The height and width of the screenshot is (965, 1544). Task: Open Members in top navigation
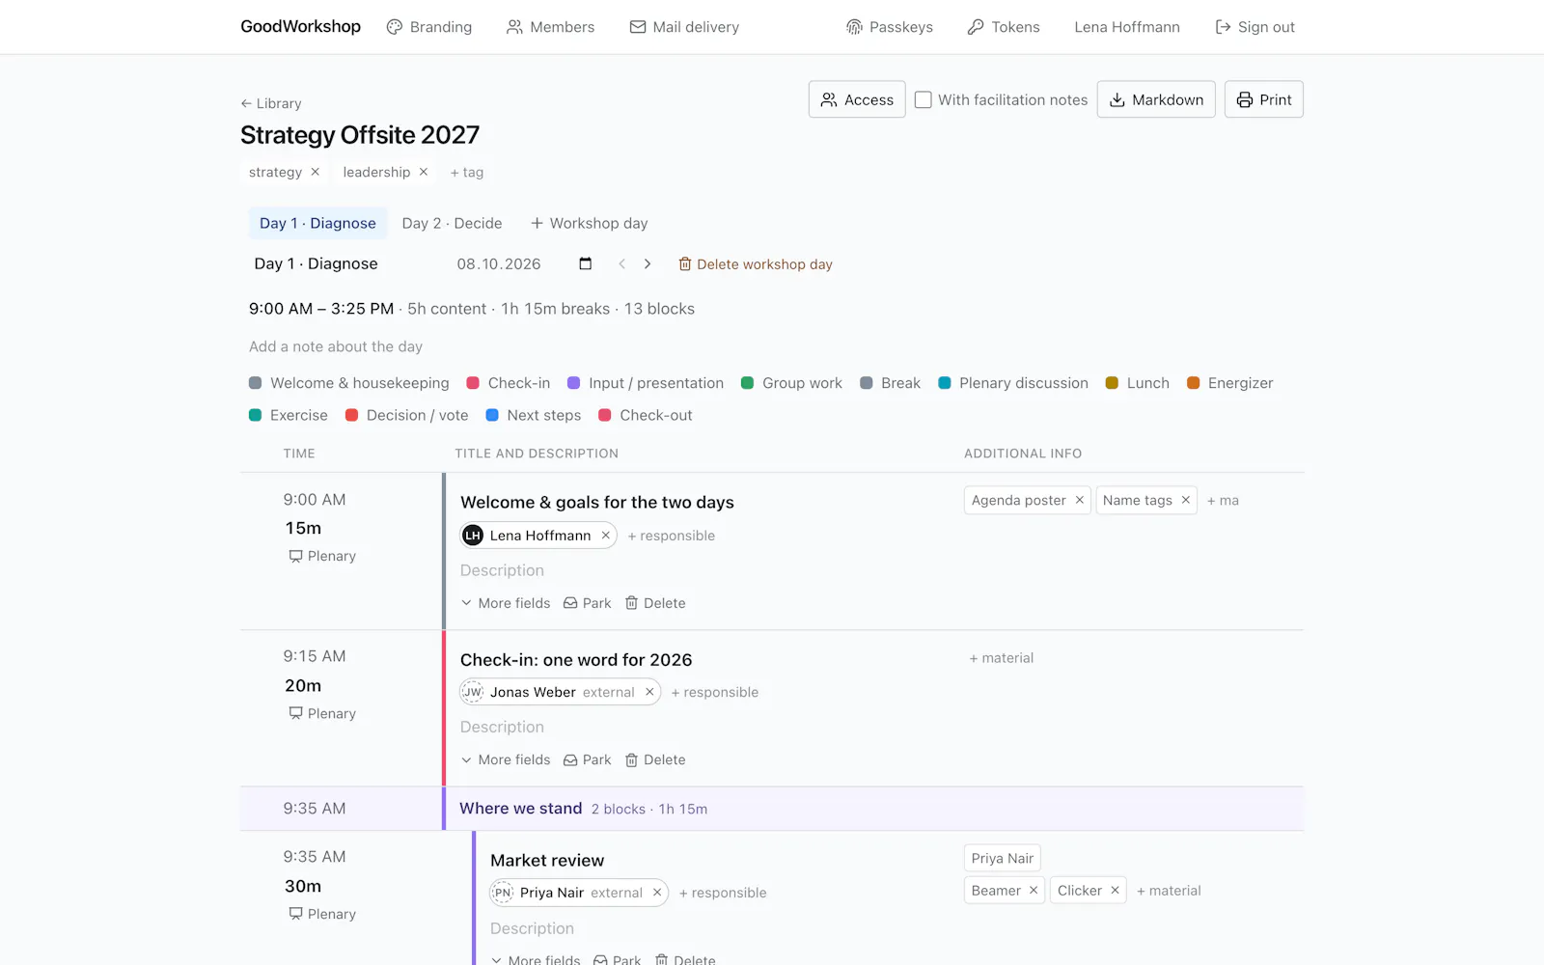point(551,27)
